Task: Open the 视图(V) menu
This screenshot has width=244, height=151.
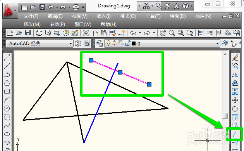Action: click(80, 16)
